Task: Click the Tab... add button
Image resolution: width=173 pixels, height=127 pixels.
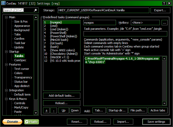Action: point(99,110)
